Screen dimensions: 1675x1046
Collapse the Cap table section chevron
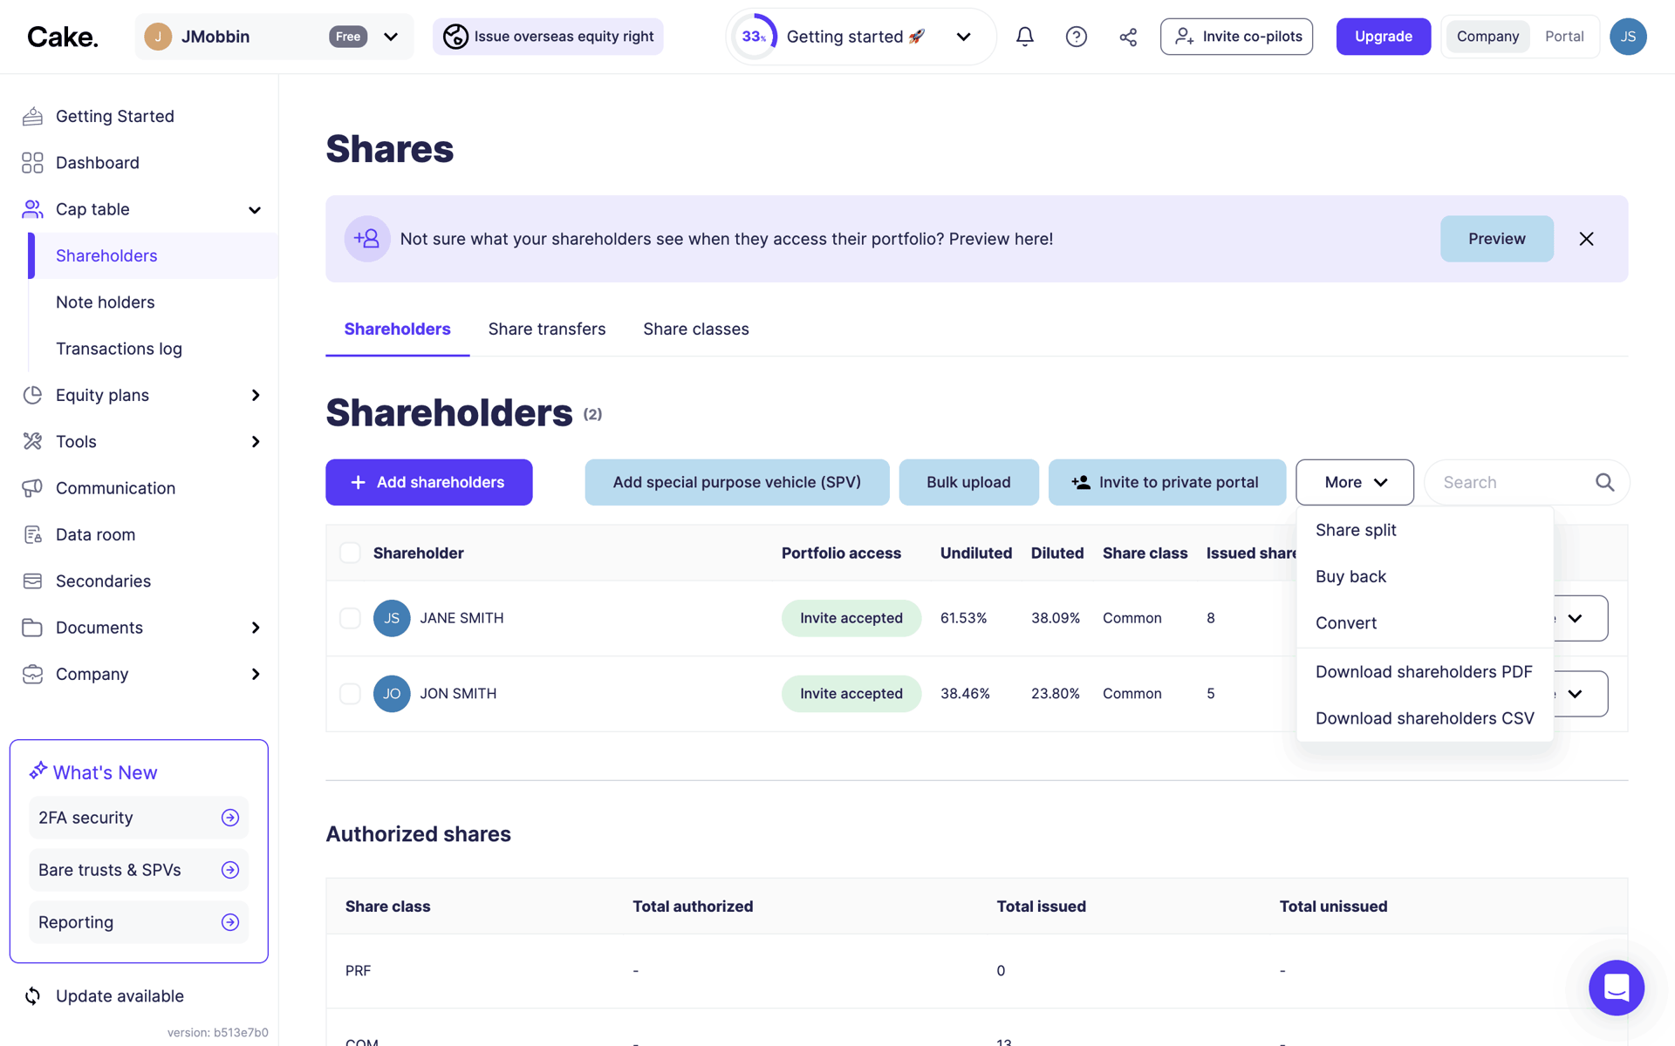coord(255,210)
